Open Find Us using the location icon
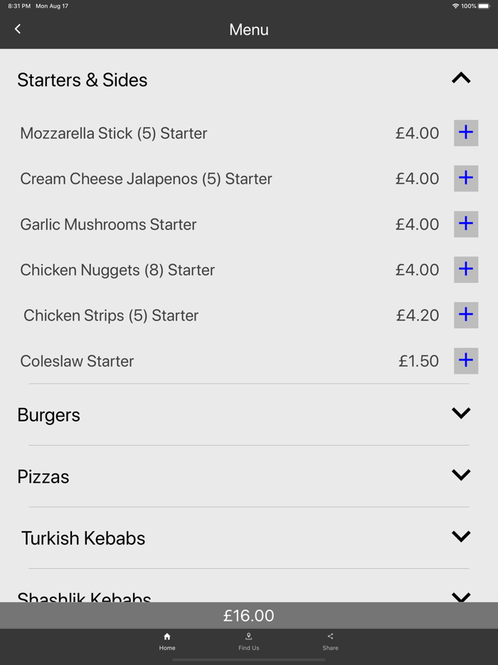The height and width of the screenshot is (665, 498). [248, 637]
